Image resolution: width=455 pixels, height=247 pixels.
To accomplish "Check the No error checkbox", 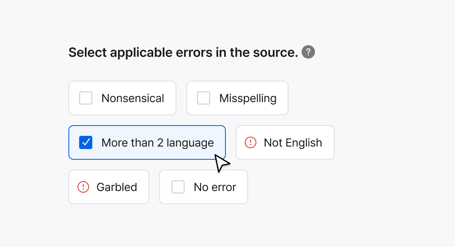I will (x=178, y=187).
